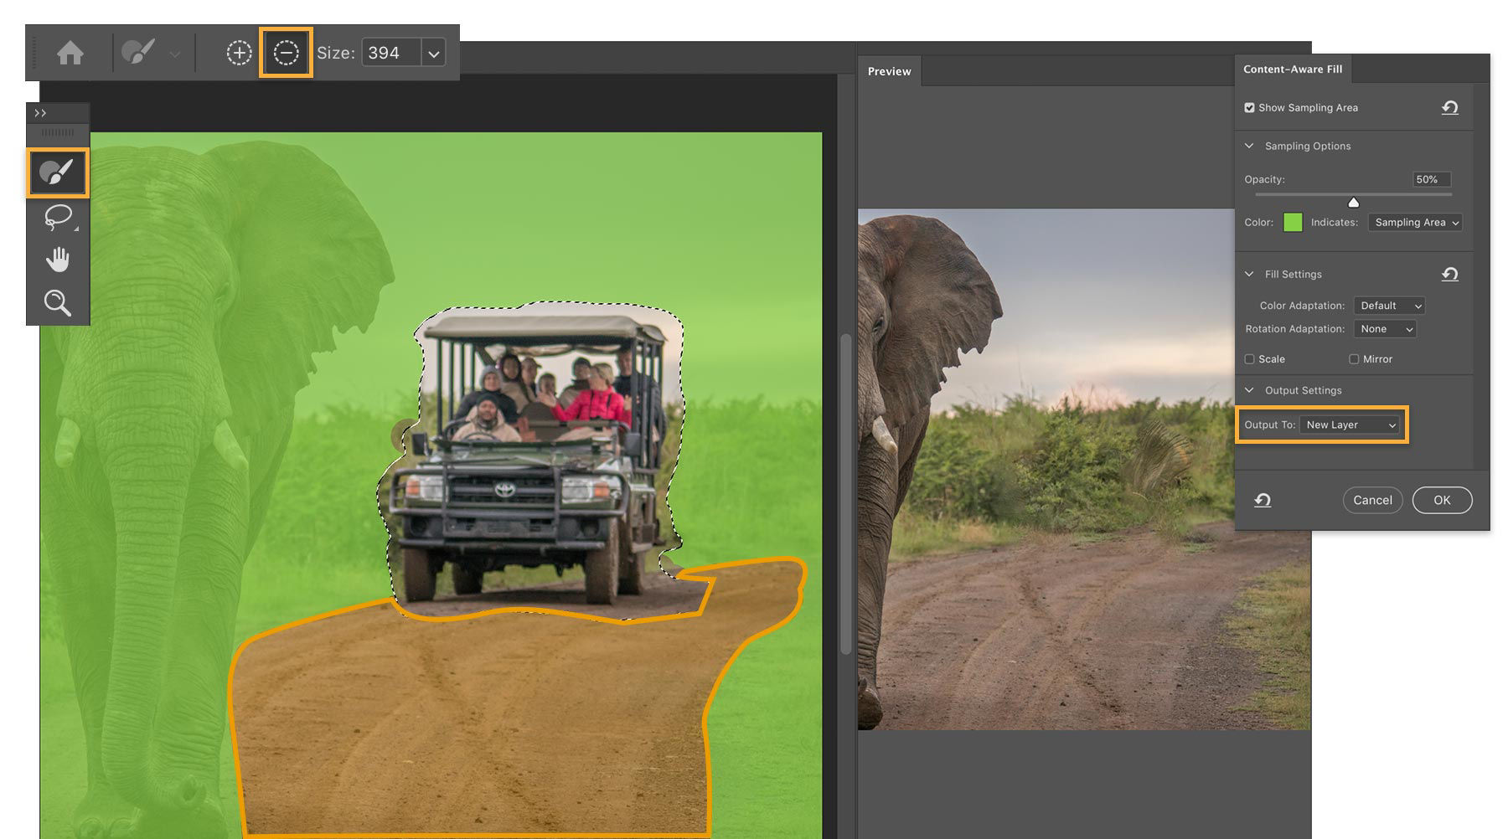Activate the subtract from sampling area mode

[x=285, y=52]
